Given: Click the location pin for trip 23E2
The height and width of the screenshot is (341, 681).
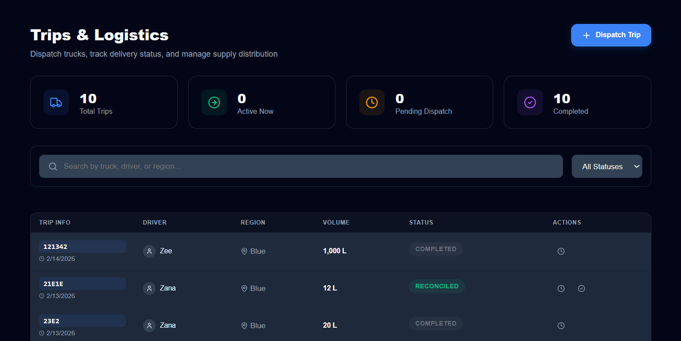Looking at the screenshot, I should click(244, 325).
